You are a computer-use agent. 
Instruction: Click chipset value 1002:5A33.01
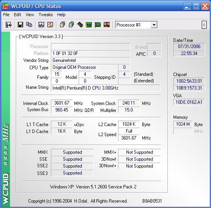tap(189, 81)
